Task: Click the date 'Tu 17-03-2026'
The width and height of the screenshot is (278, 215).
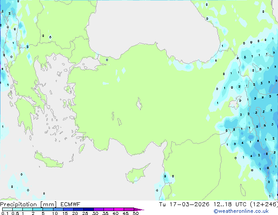Action: tap(184, 204)
